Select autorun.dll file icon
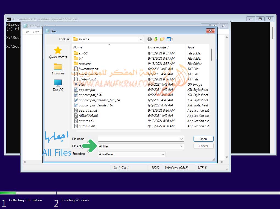 point(76,126)
